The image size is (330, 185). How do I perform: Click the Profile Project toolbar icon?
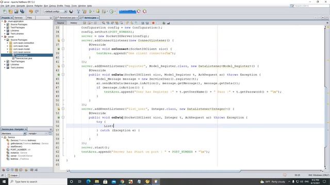coord(111,11)
